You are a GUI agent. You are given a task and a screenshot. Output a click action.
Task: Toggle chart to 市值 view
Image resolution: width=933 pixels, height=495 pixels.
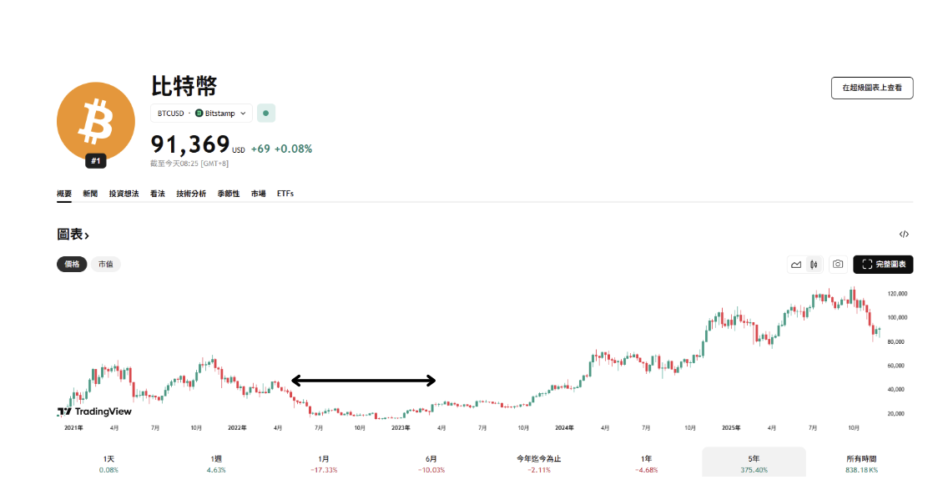(106, 264)
